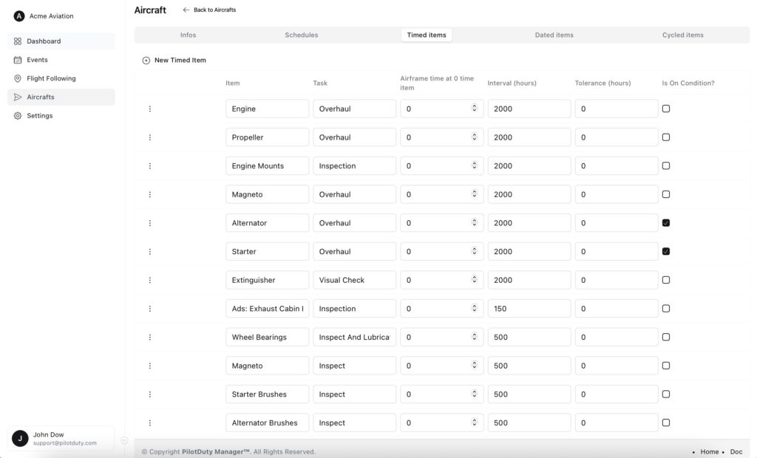
Task: Click the Doc link in footer
Action: tap(736, 451)
